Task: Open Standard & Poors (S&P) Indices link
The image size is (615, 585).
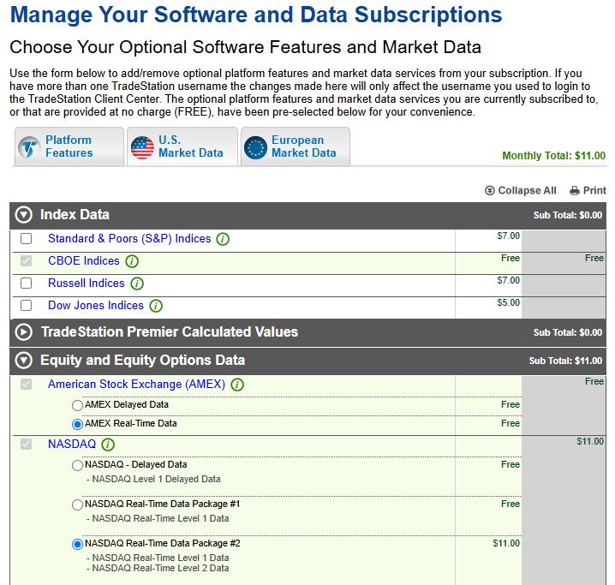Action: click(129, 238)
